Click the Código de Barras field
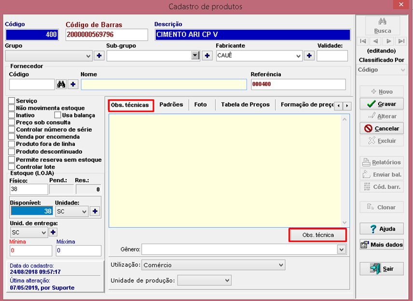This screenshot has height=301, width=413. click(107, 35)
